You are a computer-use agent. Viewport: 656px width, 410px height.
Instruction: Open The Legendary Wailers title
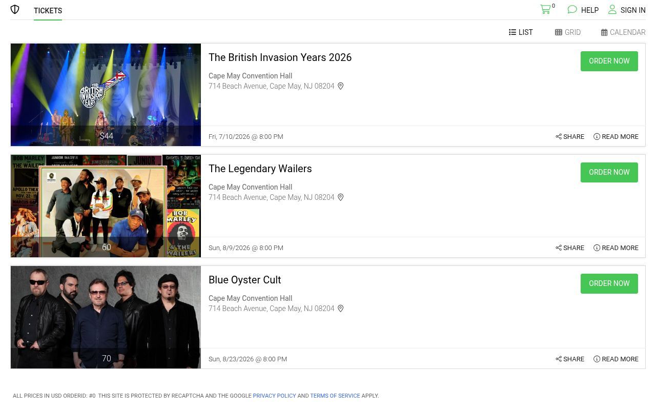tap(260, 169)
